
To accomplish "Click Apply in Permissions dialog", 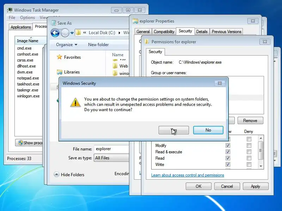I will 256,186.
